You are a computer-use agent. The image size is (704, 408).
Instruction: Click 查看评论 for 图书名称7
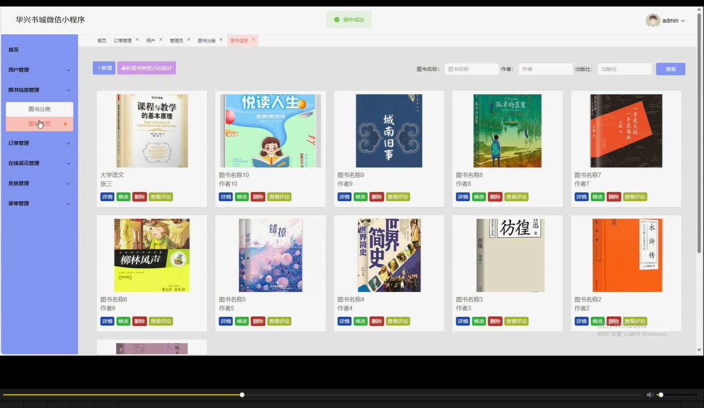pyautogui.click(x=635, y=197)
